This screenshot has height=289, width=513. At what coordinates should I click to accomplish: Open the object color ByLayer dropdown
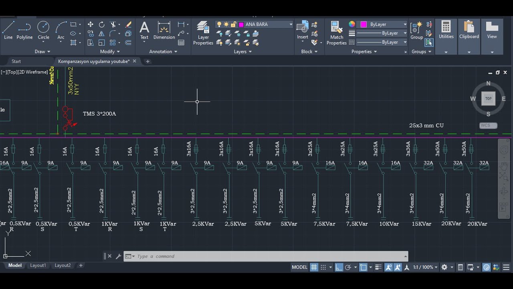(405, 24)
